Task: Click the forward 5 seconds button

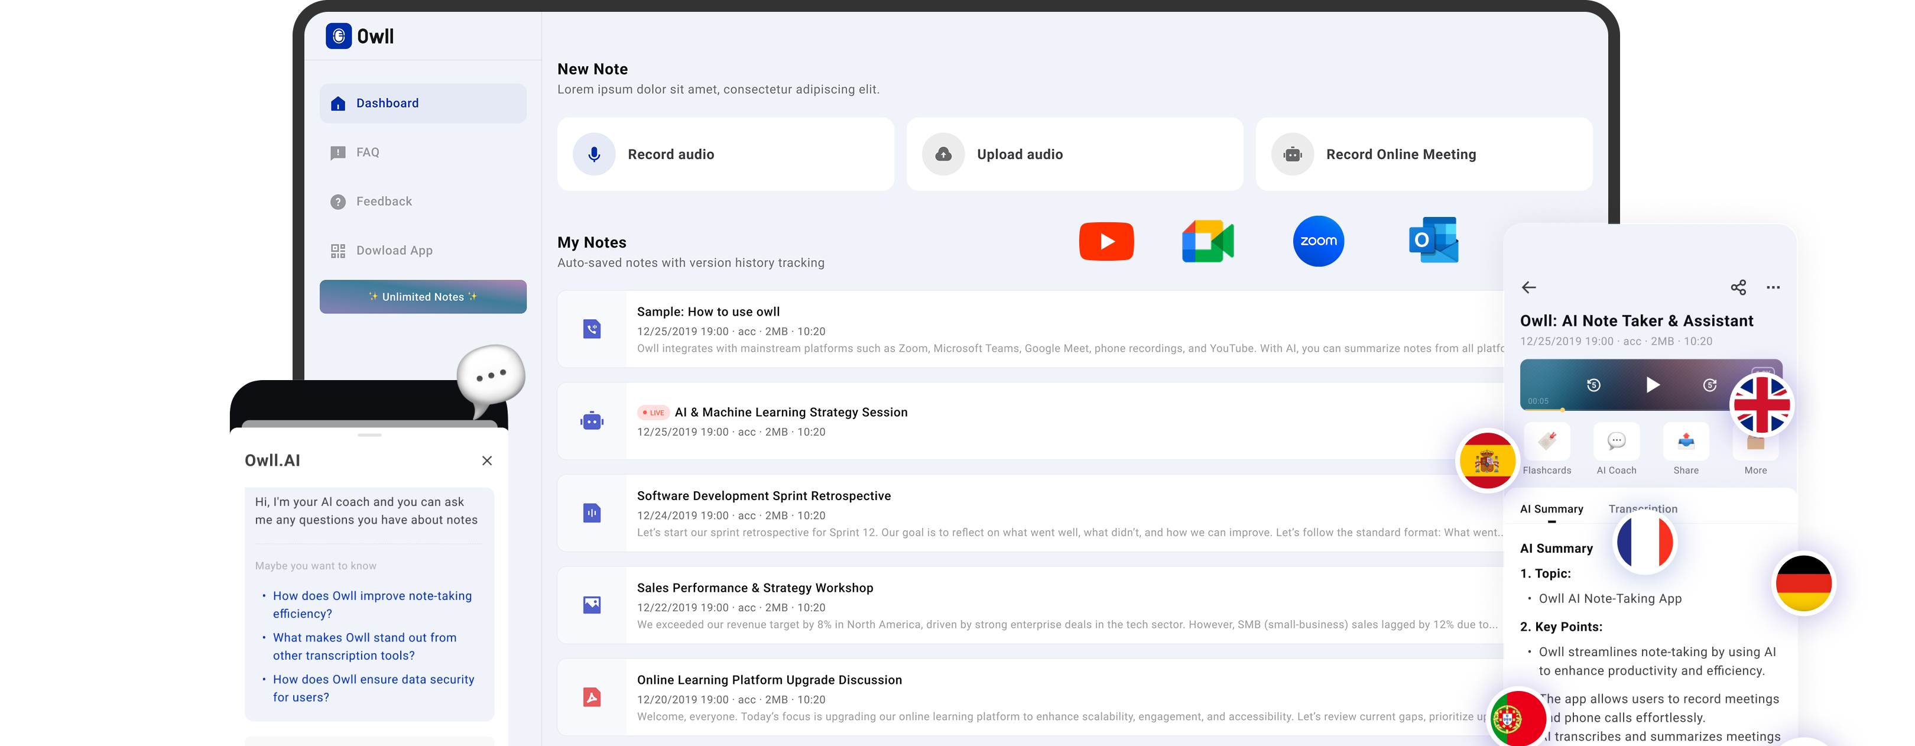Action: [x=1710, y=385]
